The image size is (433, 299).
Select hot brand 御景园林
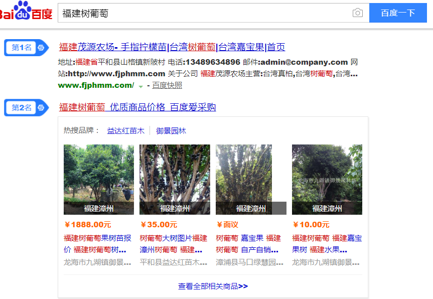pos(171,131)
